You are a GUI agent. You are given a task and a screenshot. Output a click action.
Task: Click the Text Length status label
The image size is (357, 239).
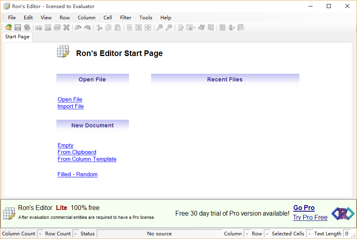click(328, 233)
